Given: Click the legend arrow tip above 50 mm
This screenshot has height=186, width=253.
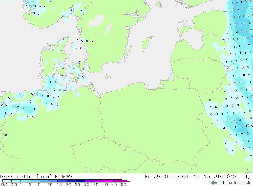Looking at the screenshot, I should (x=126, y=181).
